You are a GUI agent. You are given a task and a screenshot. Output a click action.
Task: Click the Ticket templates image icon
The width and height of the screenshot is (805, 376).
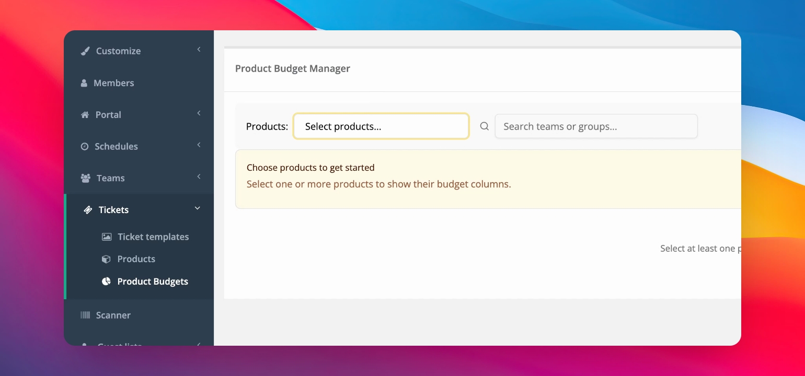(x=107, y=237)
